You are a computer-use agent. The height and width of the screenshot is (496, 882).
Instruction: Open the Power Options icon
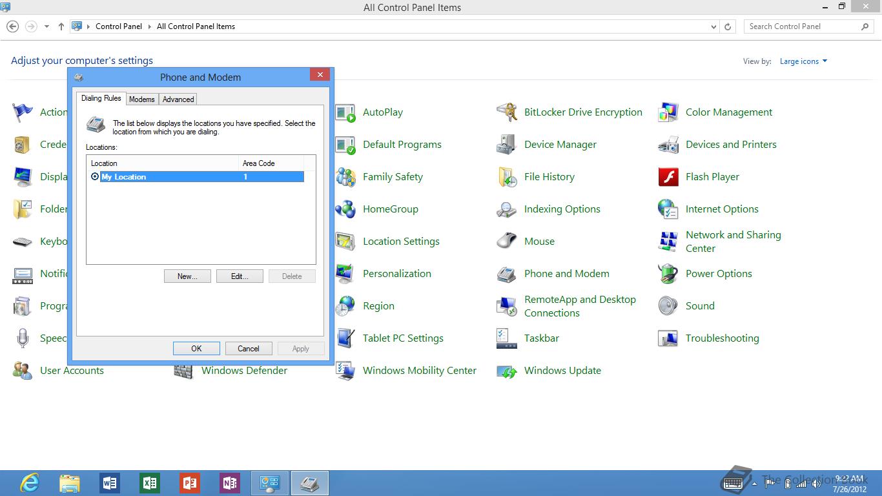click(x=669, y=274)
